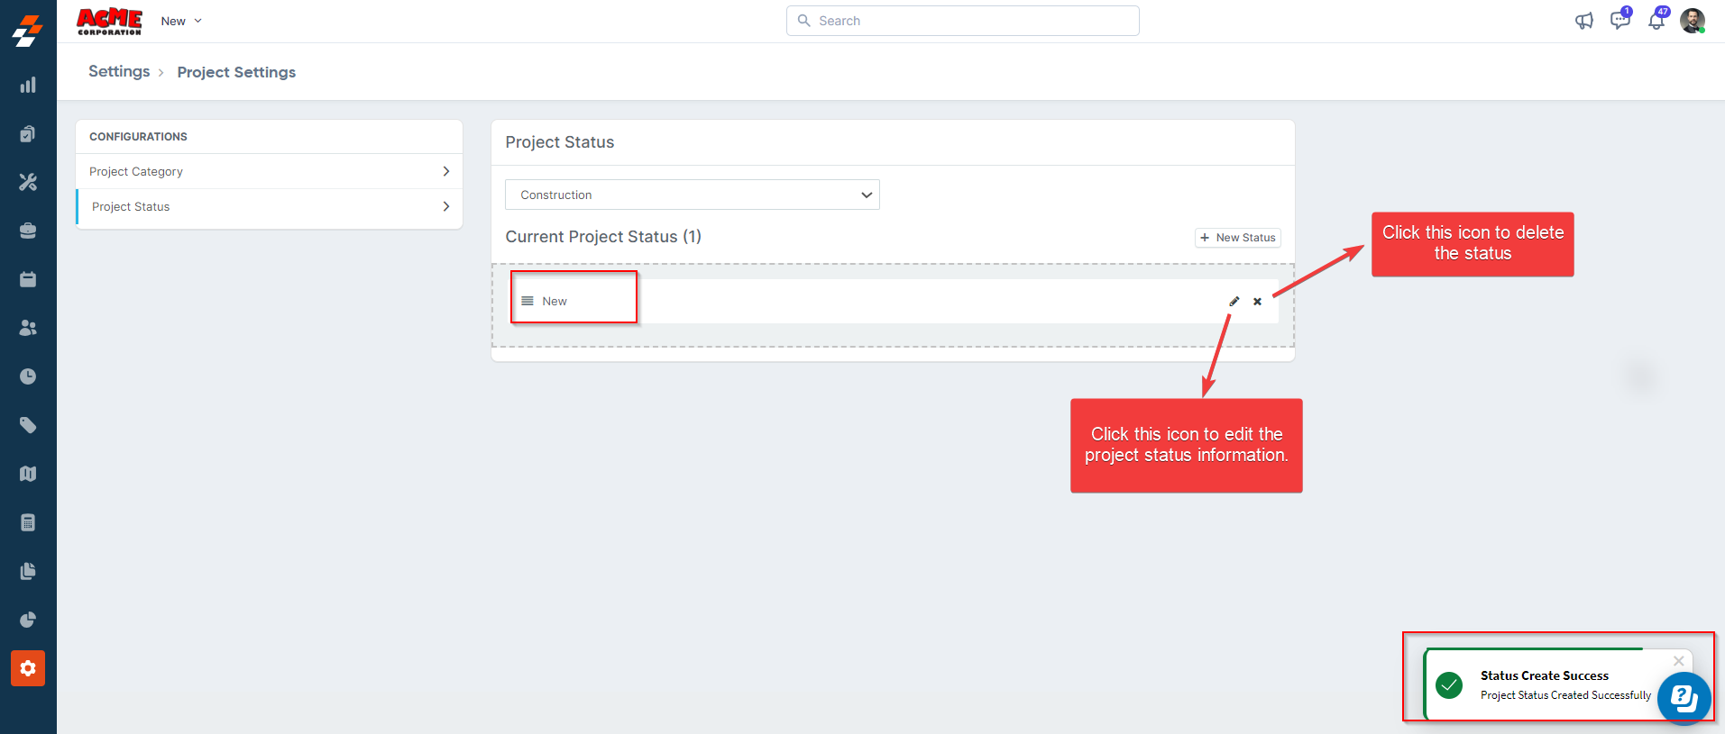Open the price tag icon in sidebar
This screenshot has width=1725, height=734.
28,425
